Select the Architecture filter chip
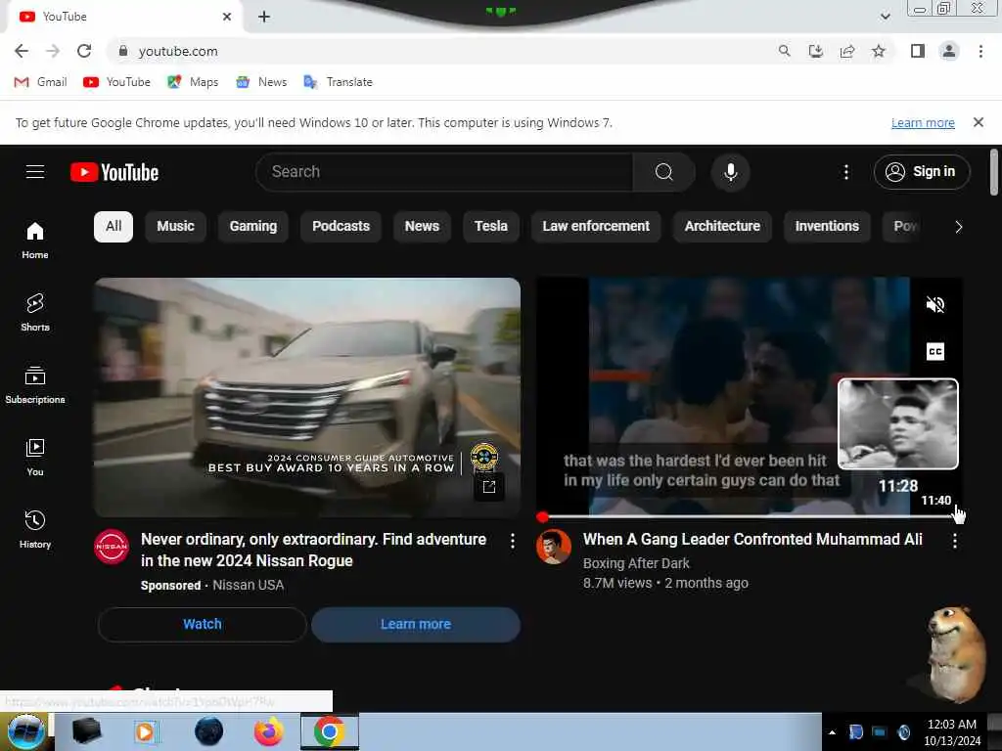Image resolution: width=1002 pixels, height=751 pixels. click(x=722, y=227)
